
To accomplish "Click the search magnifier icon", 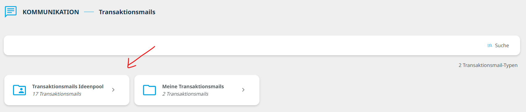I will (490, 45).
